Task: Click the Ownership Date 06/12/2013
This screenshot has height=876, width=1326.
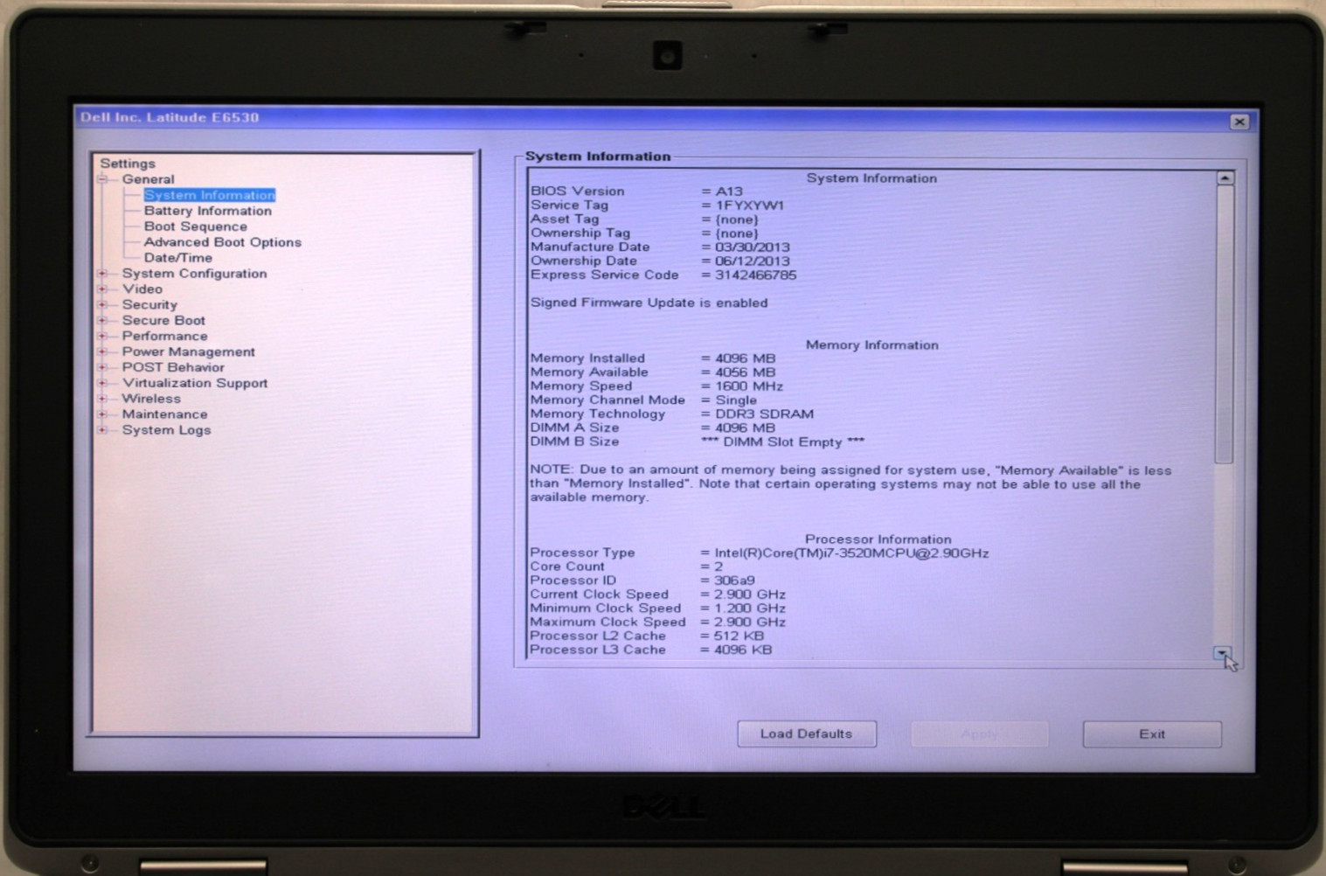Action: 753,261
